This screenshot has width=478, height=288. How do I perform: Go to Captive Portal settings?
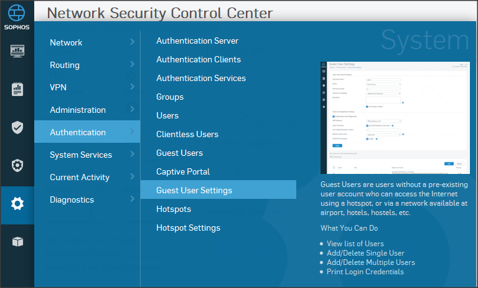183,171
